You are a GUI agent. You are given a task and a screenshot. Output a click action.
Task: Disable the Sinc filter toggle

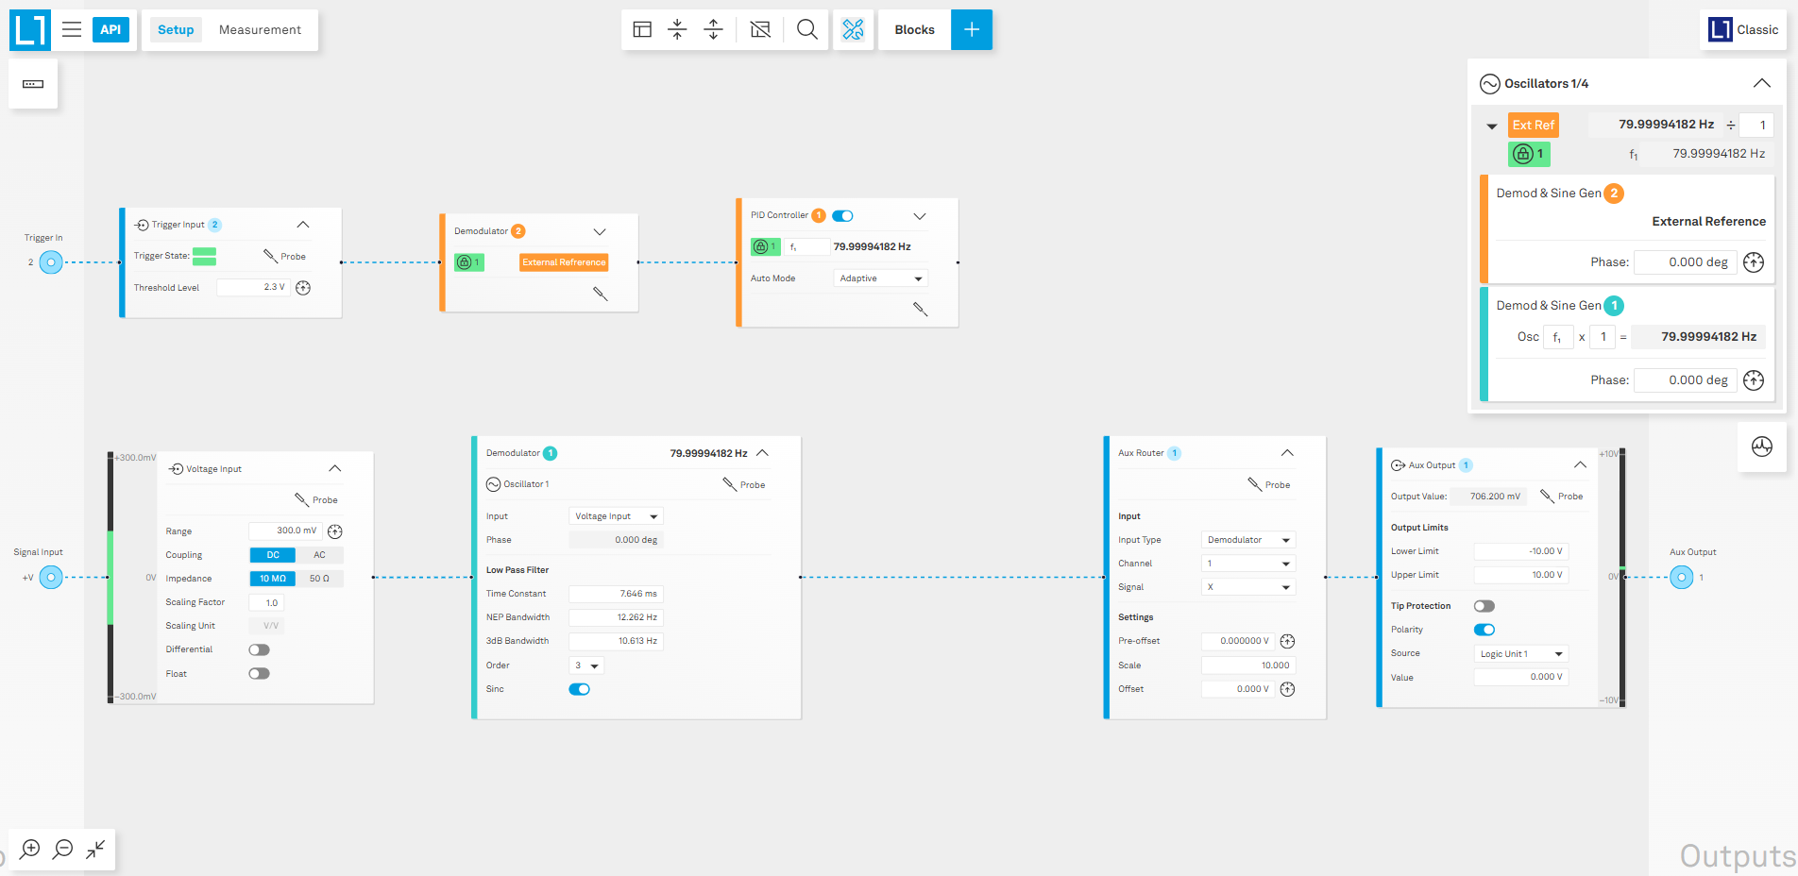579,689
